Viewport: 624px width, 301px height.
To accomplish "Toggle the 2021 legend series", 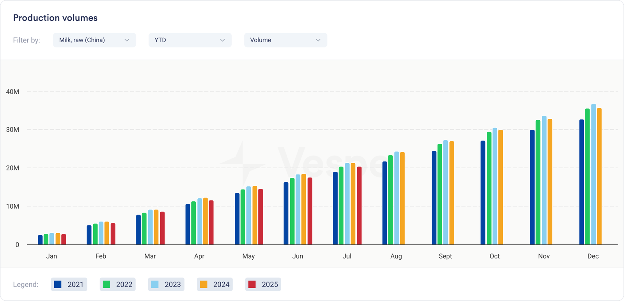I will coord(69,284).
